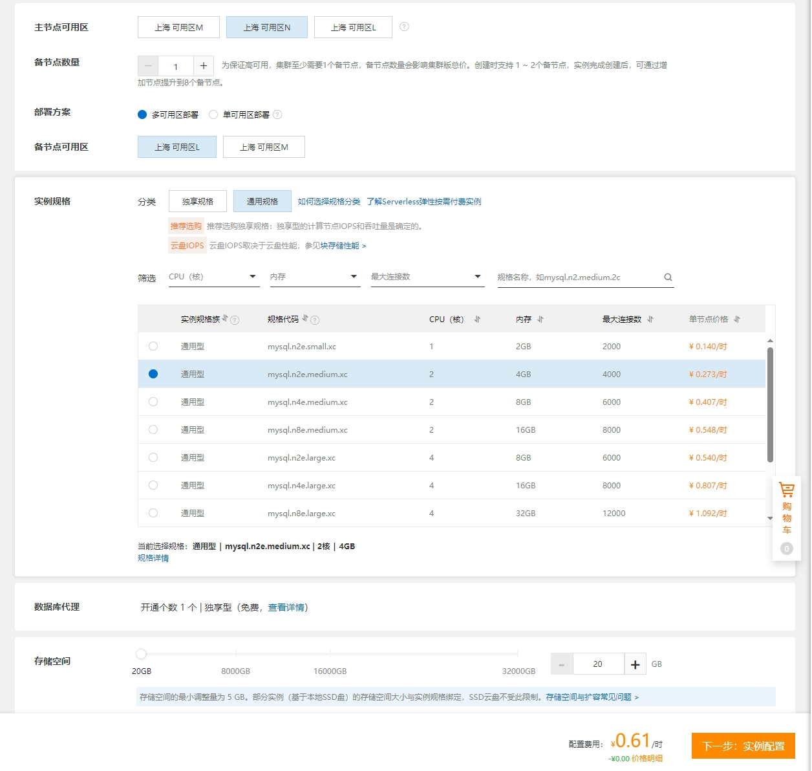The width and height of the screenshot is (812, 771).
Task: Choose the mysql.n8e.large.xc spec radio
Action: 153,513
